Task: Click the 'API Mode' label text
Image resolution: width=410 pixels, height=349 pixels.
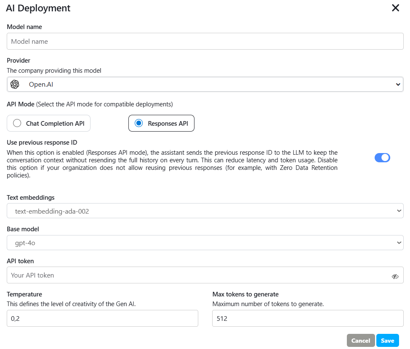Action: [x=21, y=104]
